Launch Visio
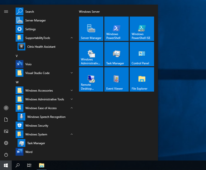 (45, 64)
